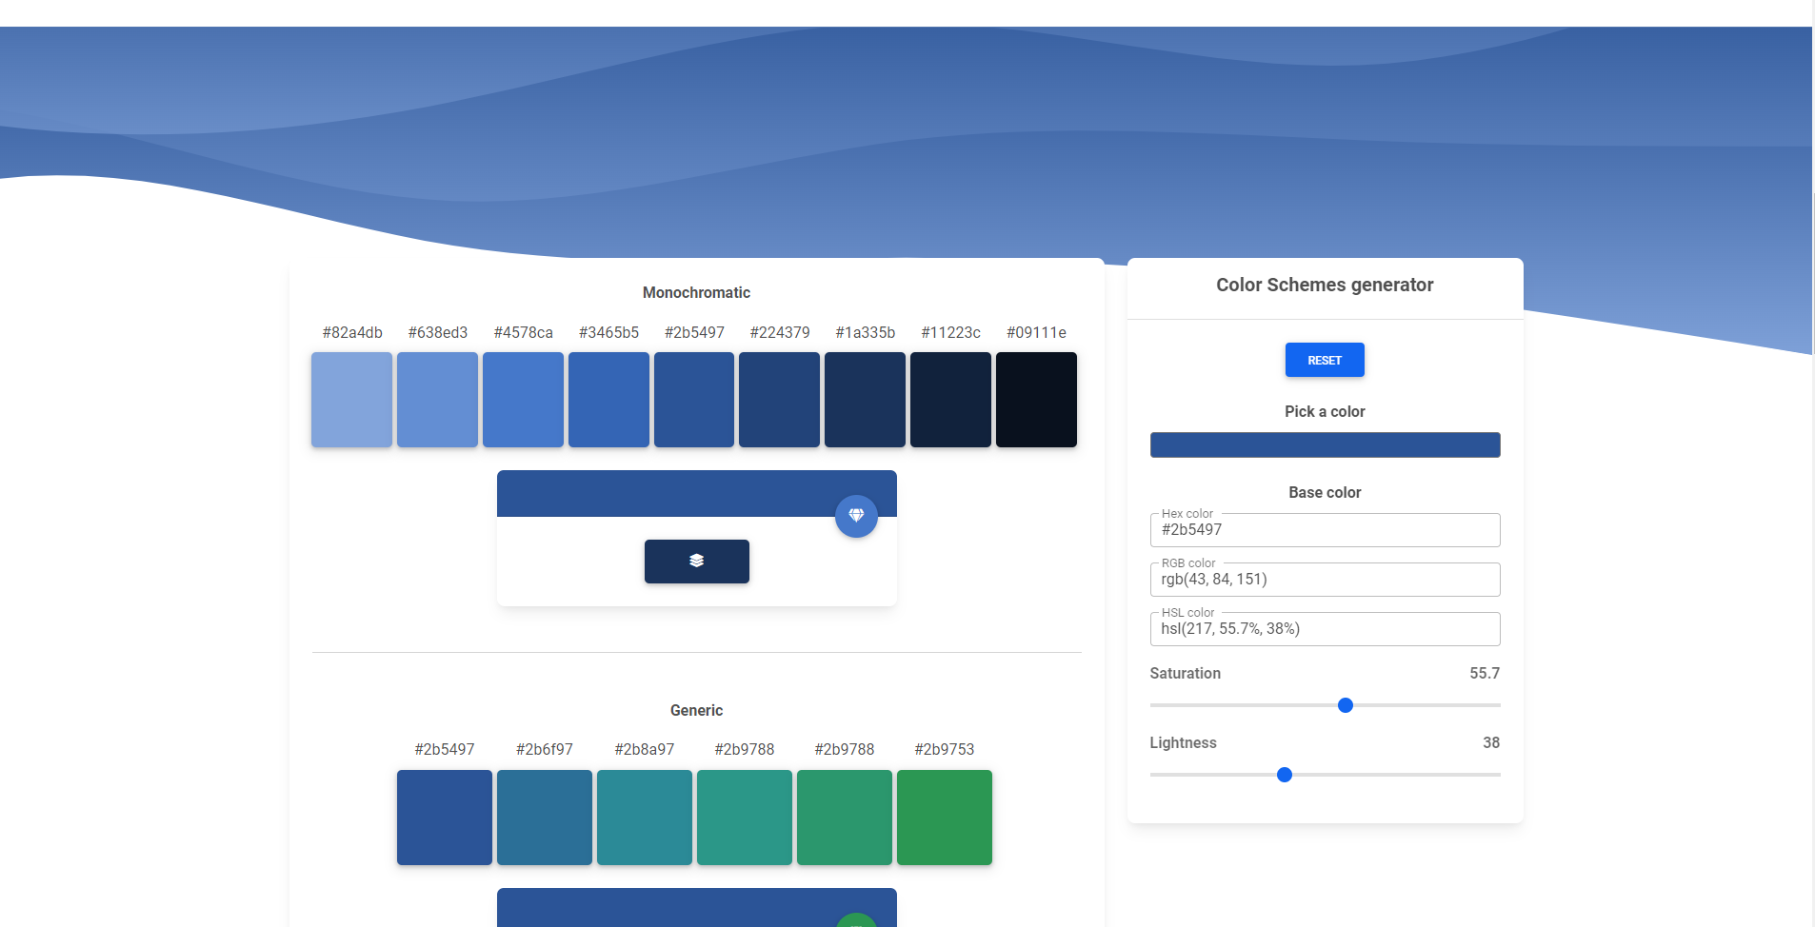Click the Hex color input field

pyautogui.click(x=1325, y=530)
